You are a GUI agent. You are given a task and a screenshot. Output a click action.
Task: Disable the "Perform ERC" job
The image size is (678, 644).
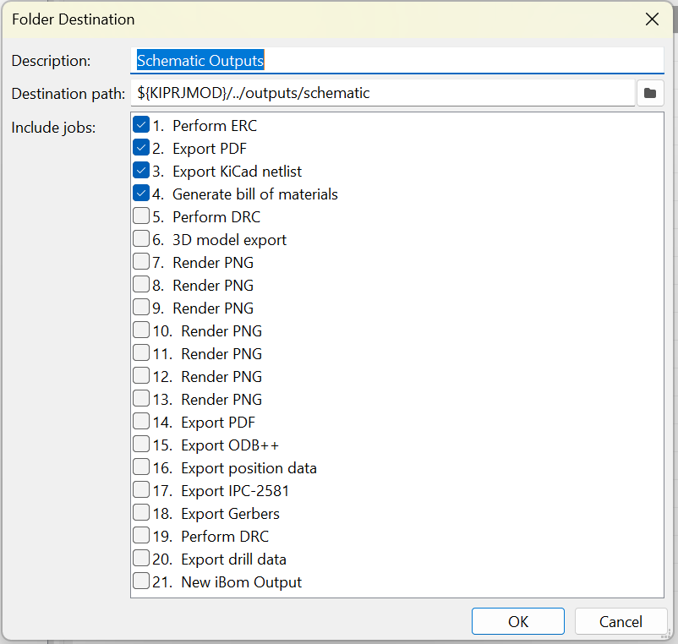tap(140, 124)
